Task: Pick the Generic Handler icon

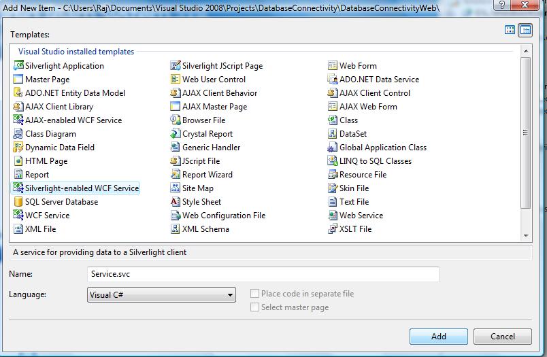Action: [x=175, y=147]
